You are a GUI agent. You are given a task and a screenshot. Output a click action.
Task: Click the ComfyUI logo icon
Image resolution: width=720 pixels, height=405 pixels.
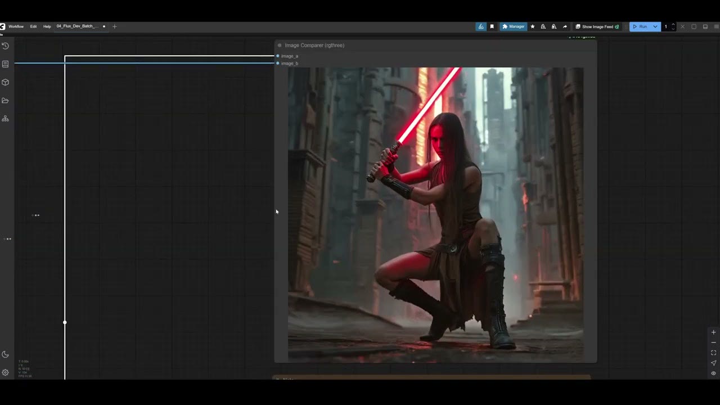click(x=2, y=26)
